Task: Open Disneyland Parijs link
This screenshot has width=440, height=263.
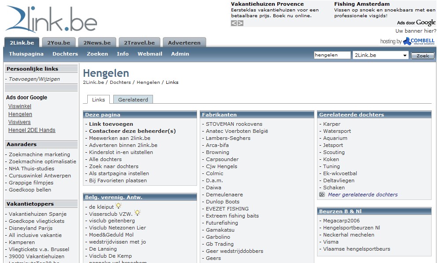Action: click(30, 228)
